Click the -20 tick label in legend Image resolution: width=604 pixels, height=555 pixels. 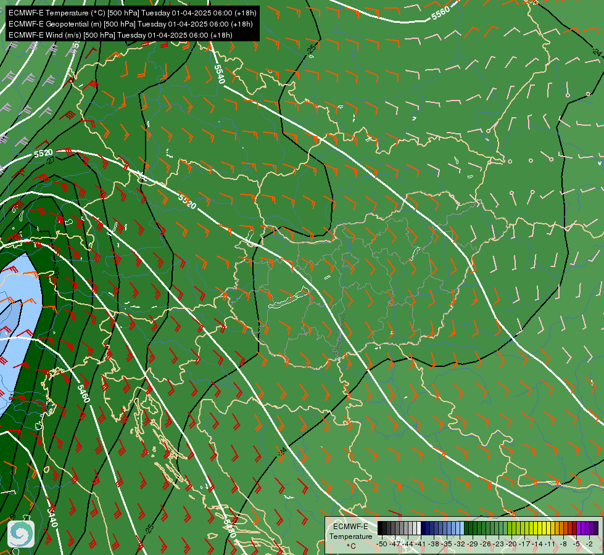click(511, 544)
